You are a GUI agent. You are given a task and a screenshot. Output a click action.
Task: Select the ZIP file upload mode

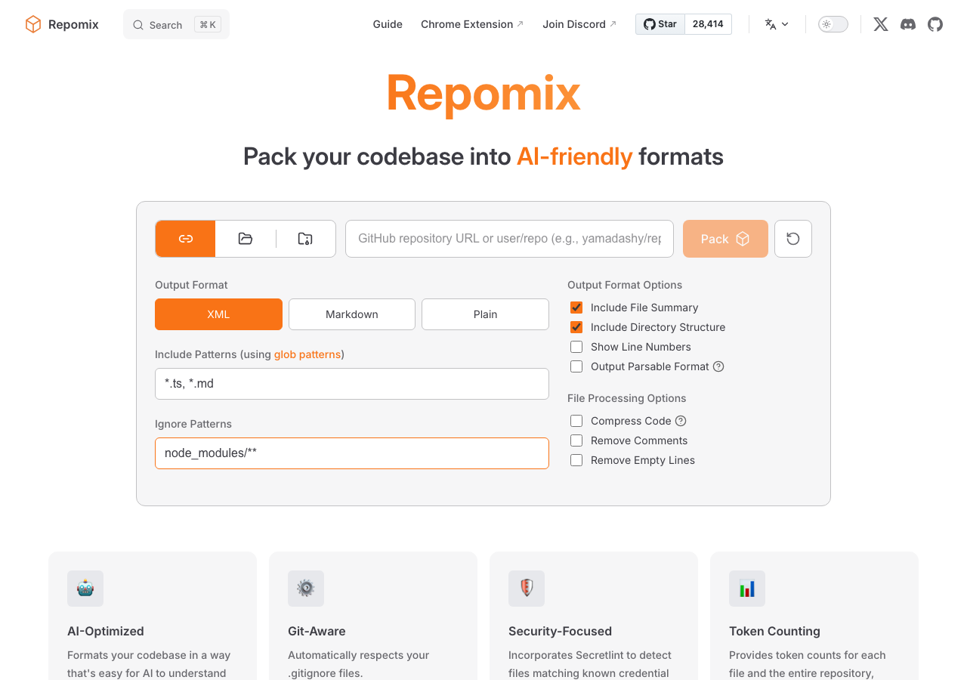click(305, 239)
